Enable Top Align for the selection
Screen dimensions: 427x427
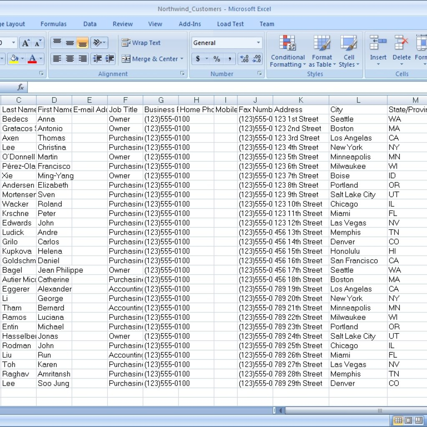[58, 42]
